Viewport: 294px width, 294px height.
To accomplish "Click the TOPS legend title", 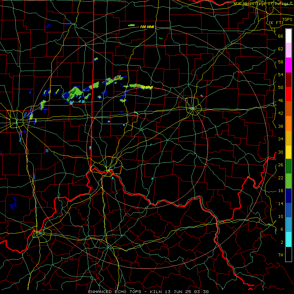I will (x=287, y=20).
